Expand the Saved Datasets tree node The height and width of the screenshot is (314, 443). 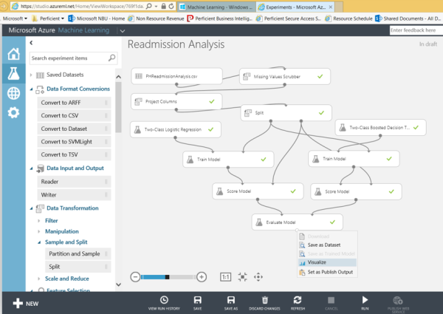[x=31, y=75]
